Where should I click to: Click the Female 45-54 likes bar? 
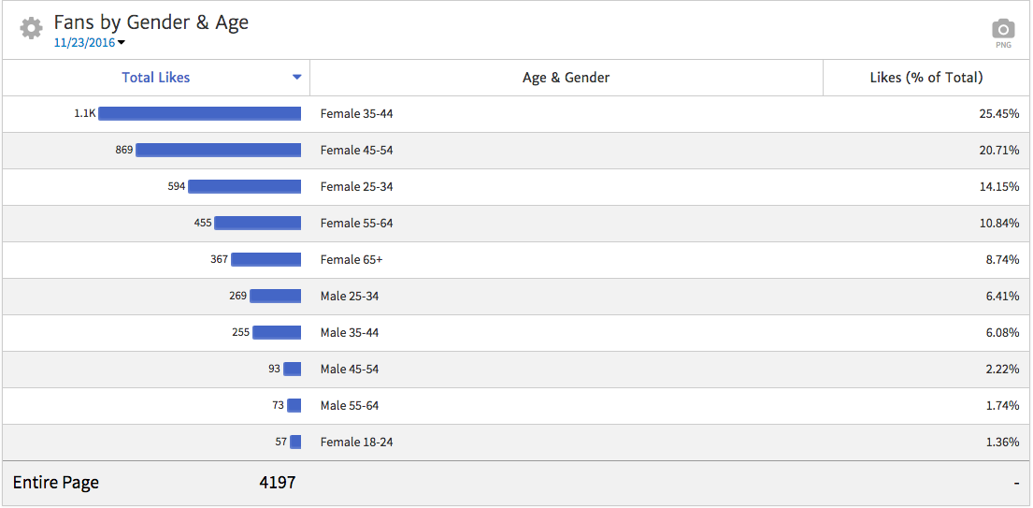click(218, 150)
